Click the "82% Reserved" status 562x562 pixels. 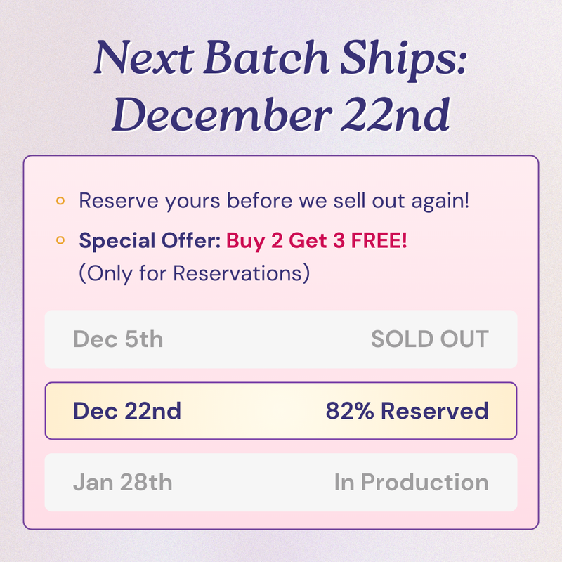[x=407, y=411]
